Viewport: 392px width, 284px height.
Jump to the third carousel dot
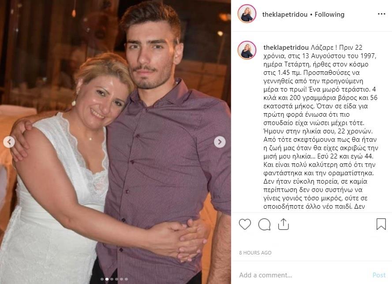pos(112,279)
